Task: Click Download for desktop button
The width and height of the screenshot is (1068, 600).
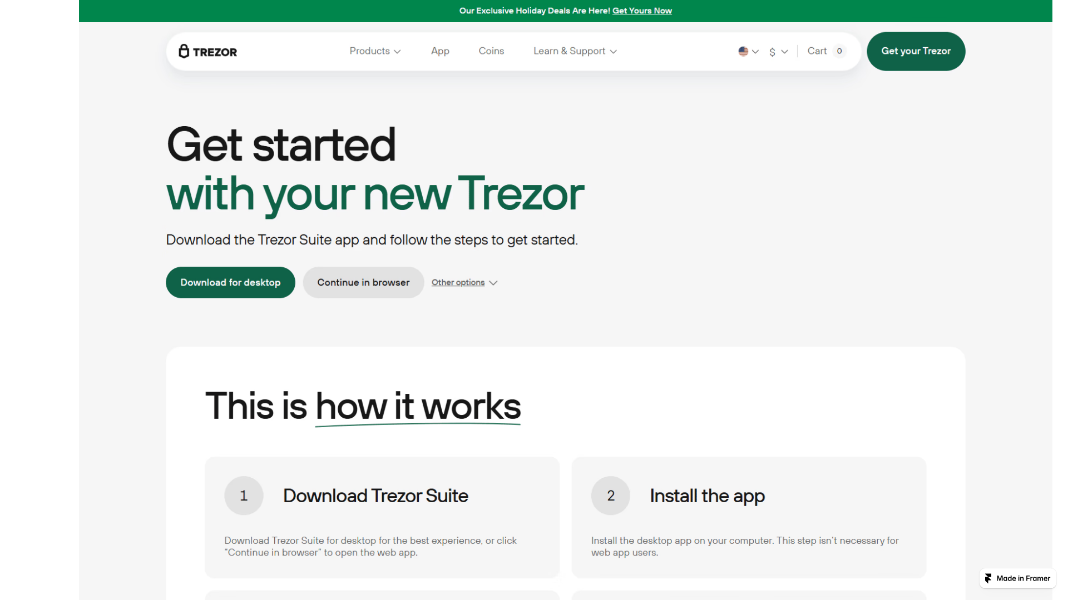Action: tap(230, 282)
